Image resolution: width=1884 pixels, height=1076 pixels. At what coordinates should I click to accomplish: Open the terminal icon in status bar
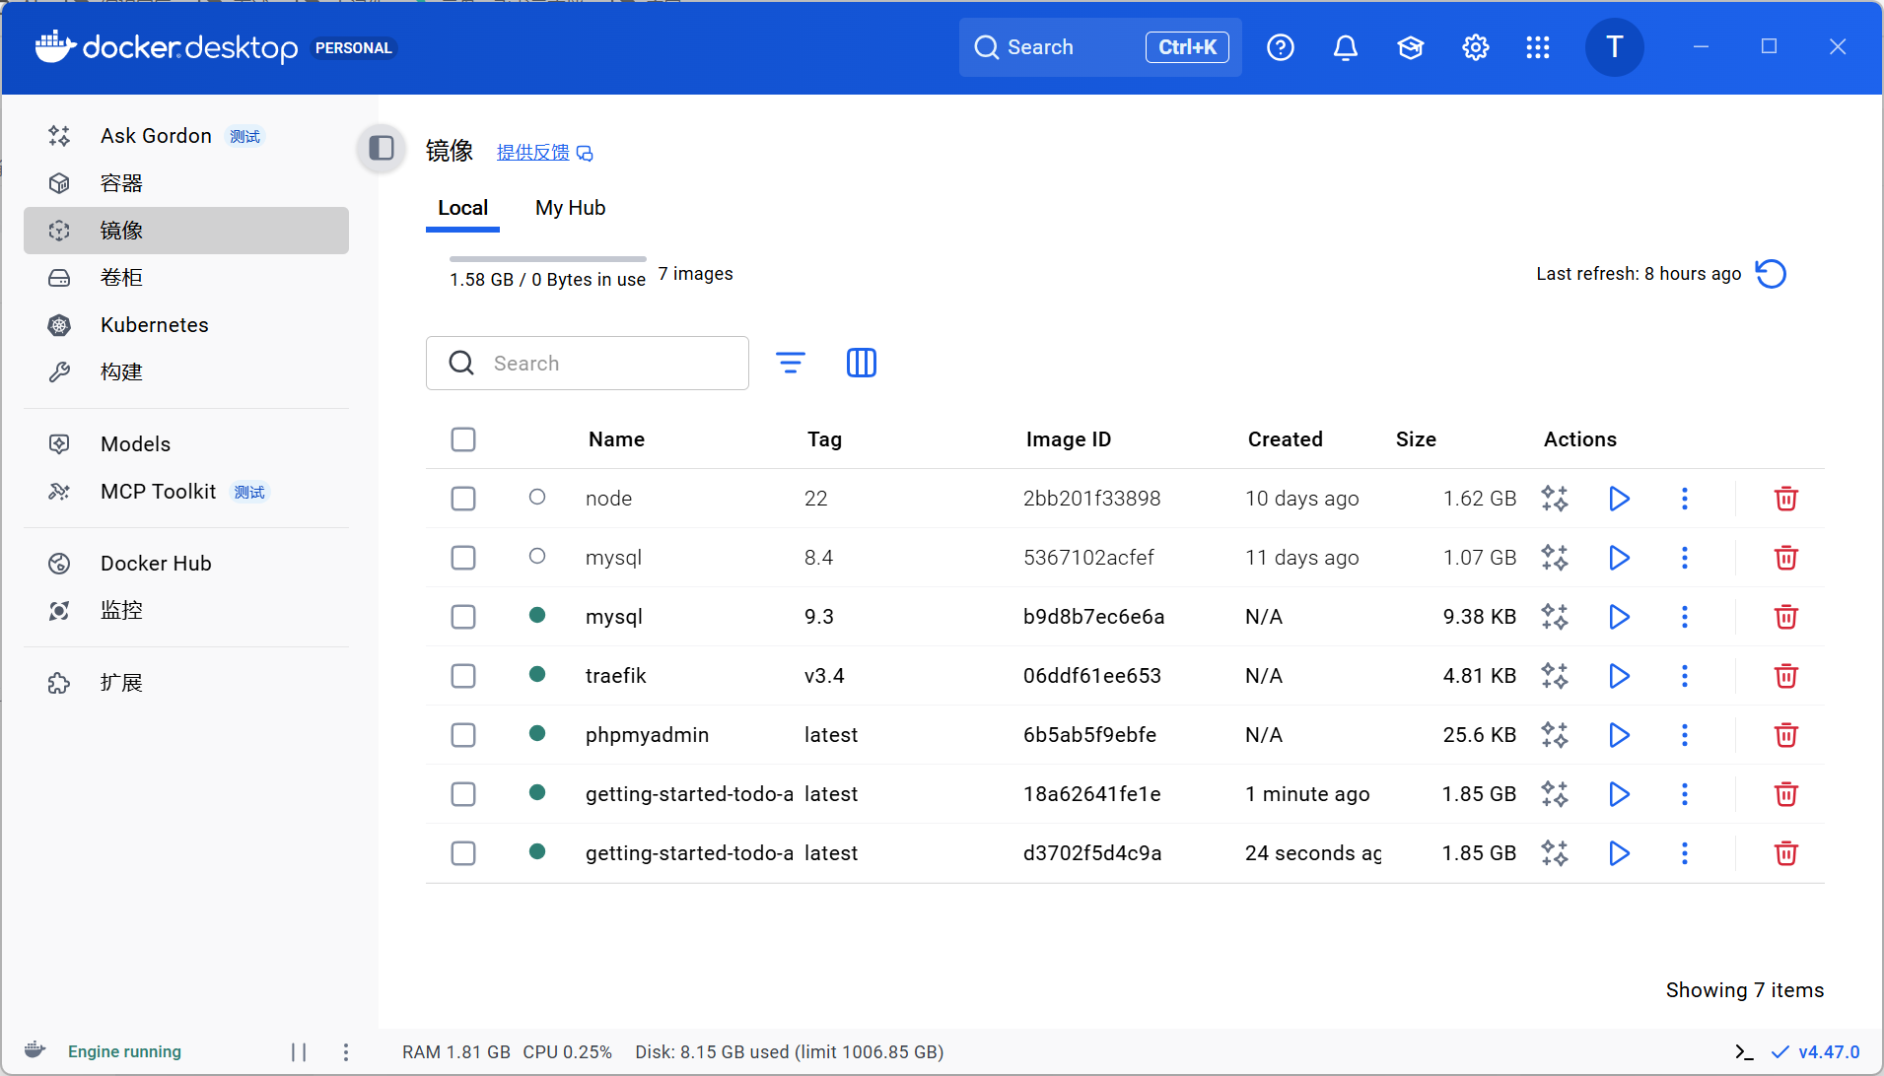tap(1744, 1052)
